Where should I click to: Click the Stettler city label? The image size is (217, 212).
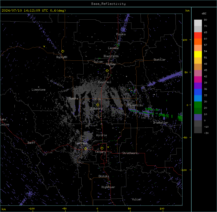(x=160, y=60)
